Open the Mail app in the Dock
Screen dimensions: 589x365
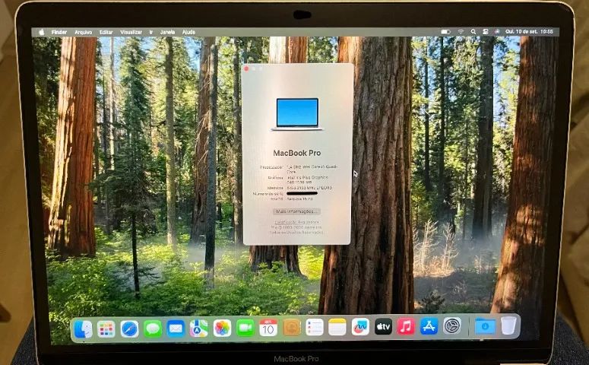point(176,329)
